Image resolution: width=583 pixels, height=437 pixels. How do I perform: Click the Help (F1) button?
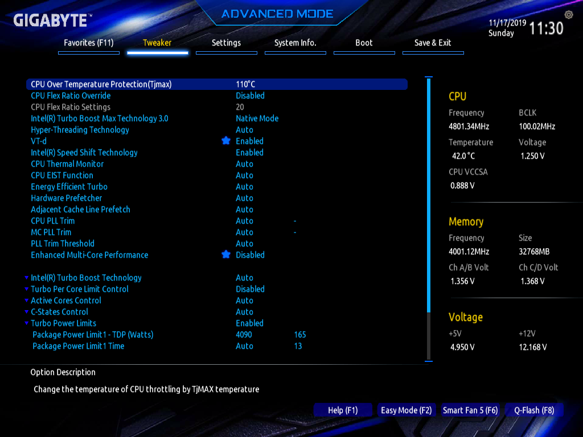[x=343, y=410]
